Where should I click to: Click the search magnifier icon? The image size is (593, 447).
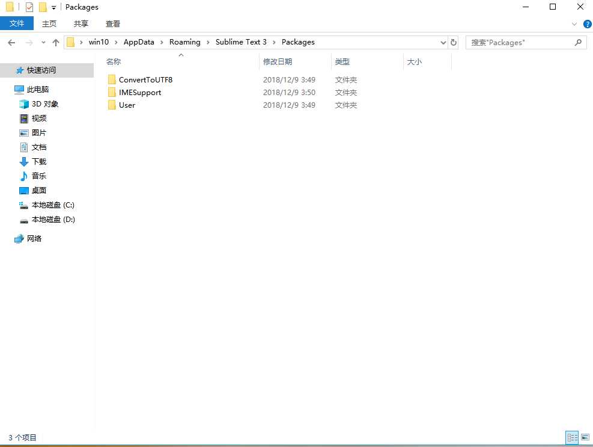pyautogui.click(x=578, y=43)
